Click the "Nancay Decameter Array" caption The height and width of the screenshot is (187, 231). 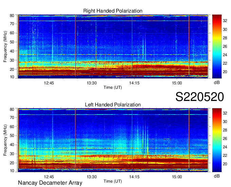click(50, 183)
